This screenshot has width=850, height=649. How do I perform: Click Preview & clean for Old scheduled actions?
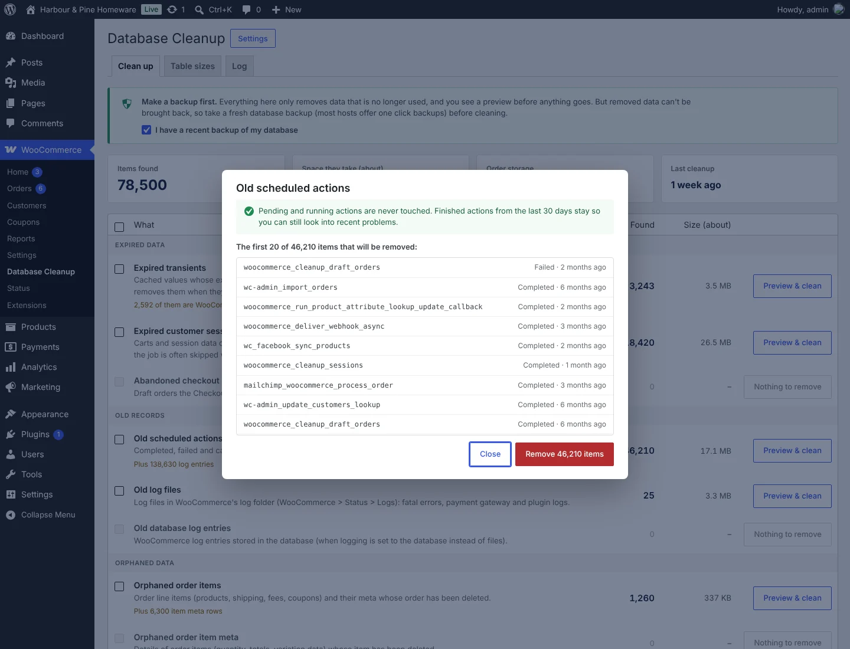tap(792, 451)
